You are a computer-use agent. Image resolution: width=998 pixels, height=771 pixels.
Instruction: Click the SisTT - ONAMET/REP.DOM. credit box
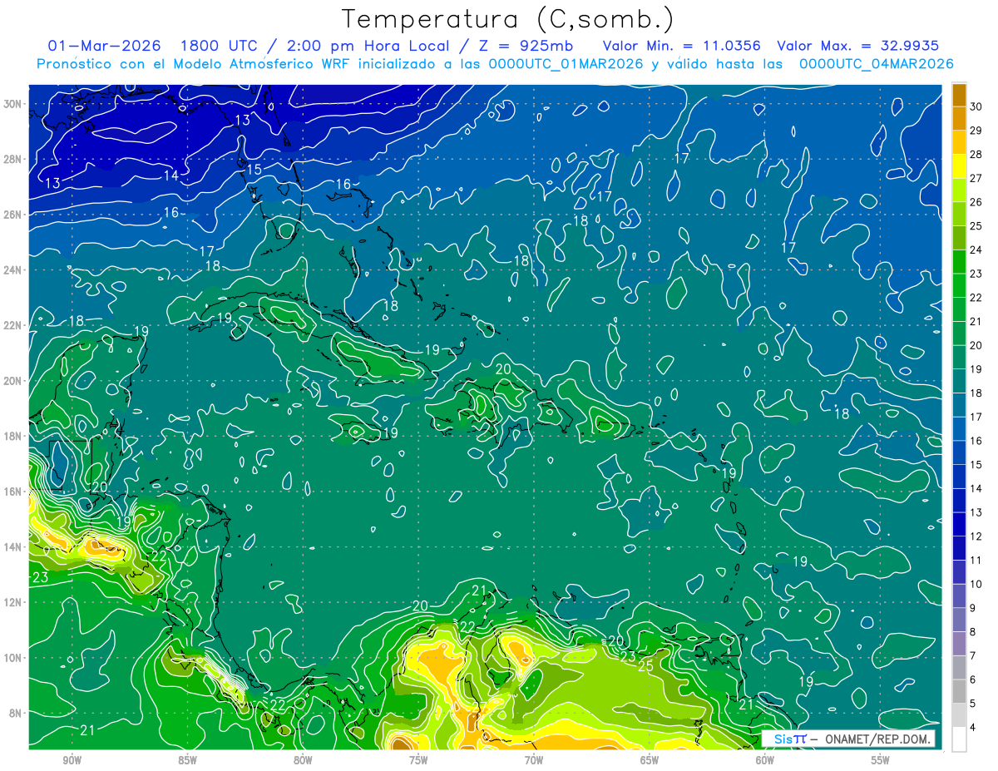(849, 739)
